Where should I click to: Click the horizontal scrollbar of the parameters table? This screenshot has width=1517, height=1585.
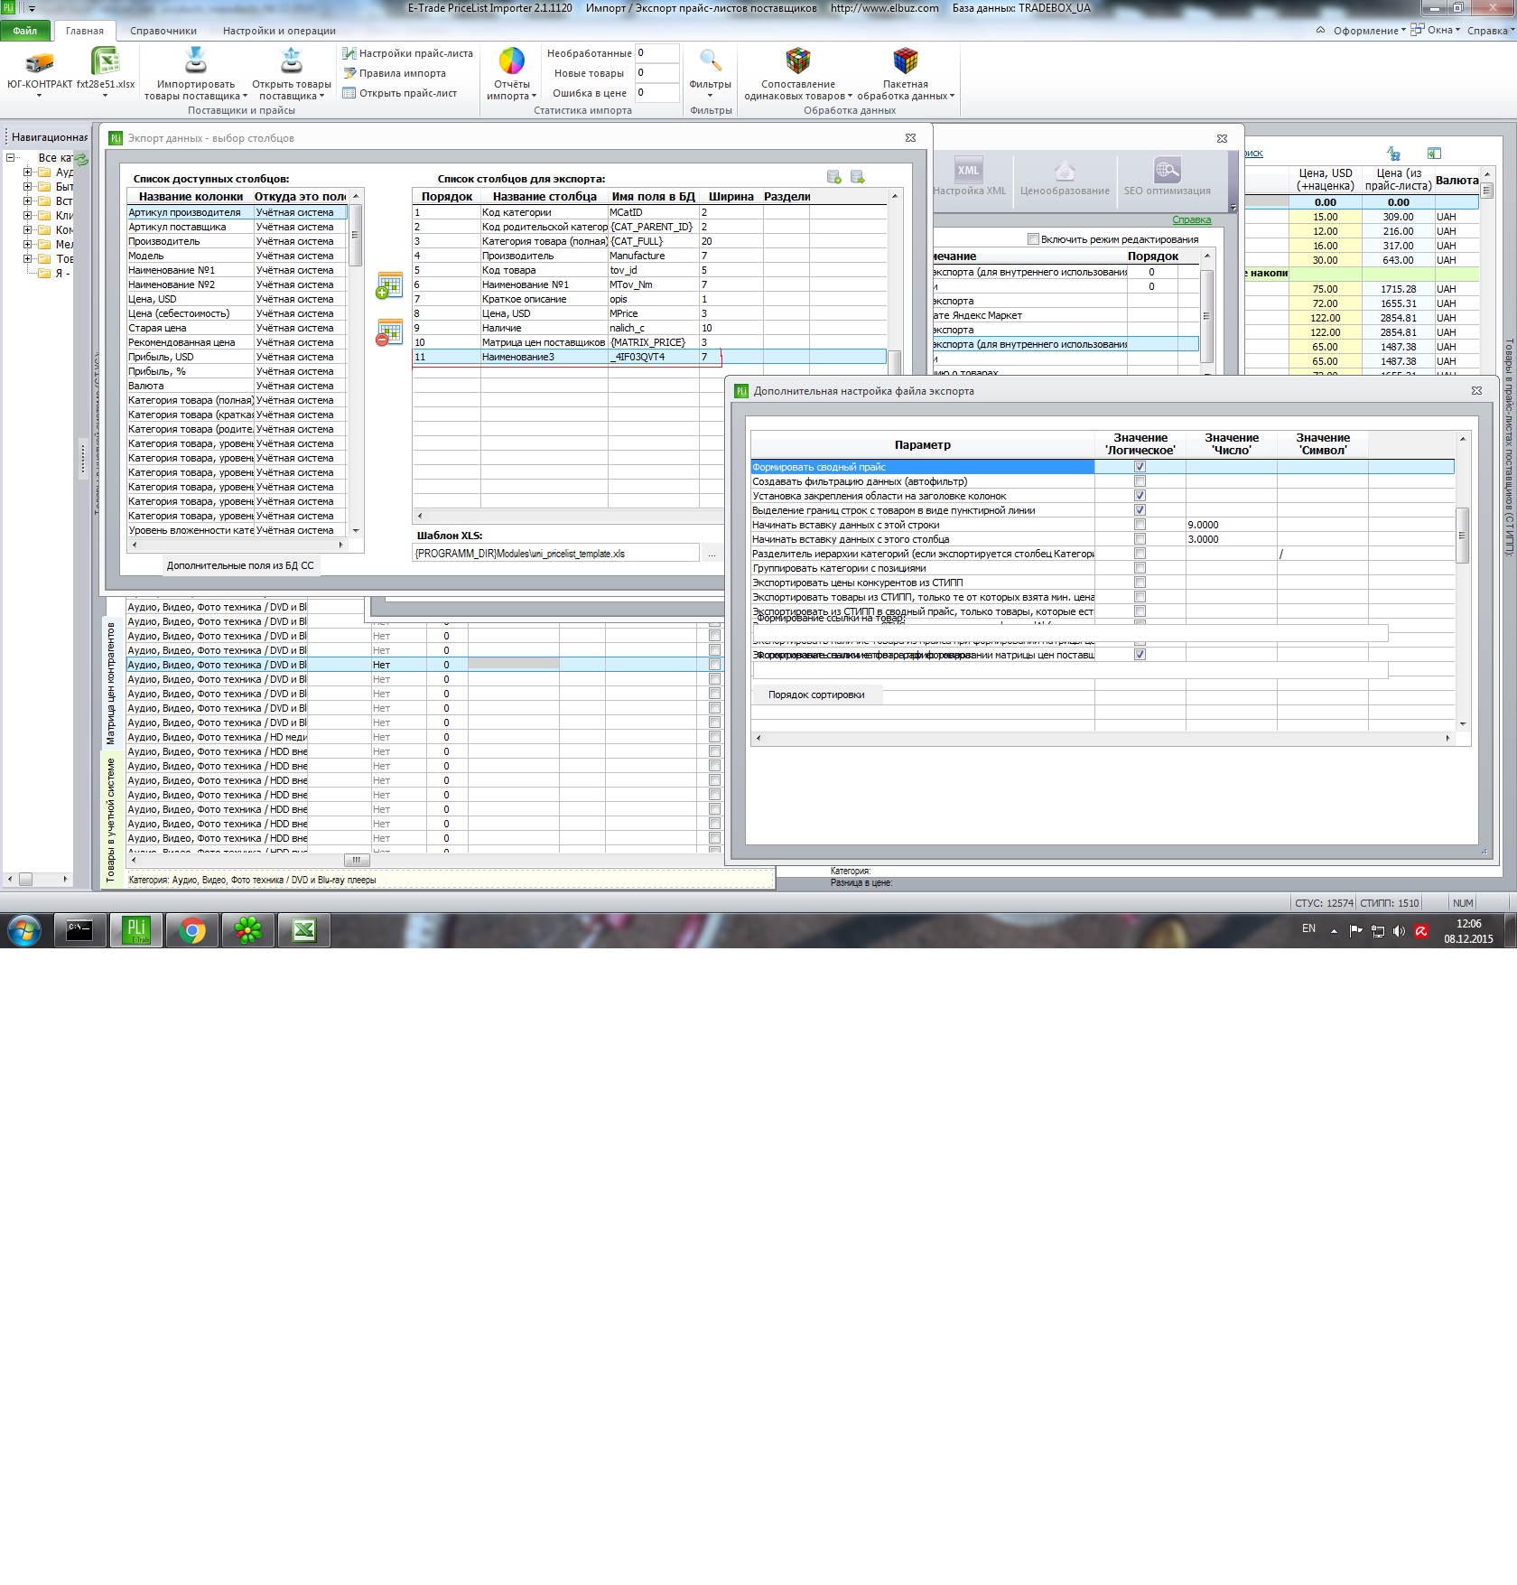[x=1102, y=738]
